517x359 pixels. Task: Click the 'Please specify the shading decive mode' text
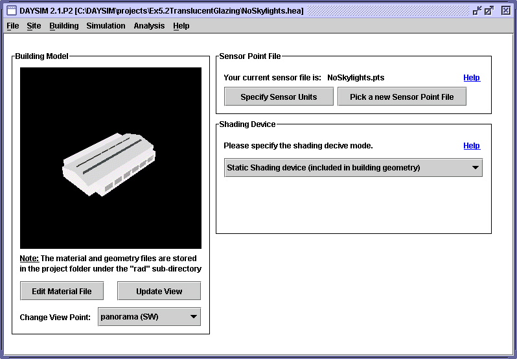point(298,146)
